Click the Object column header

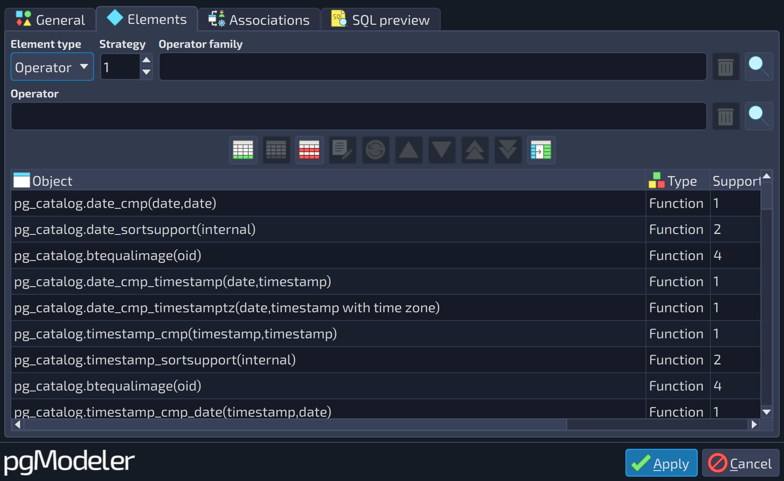pyautogui.click(x=328, y=180)
